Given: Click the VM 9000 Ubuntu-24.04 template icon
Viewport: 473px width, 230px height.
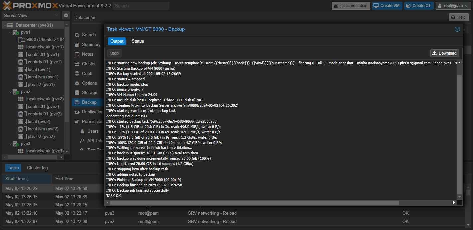Looking at the screenshot, I should [x=21, y=40].
